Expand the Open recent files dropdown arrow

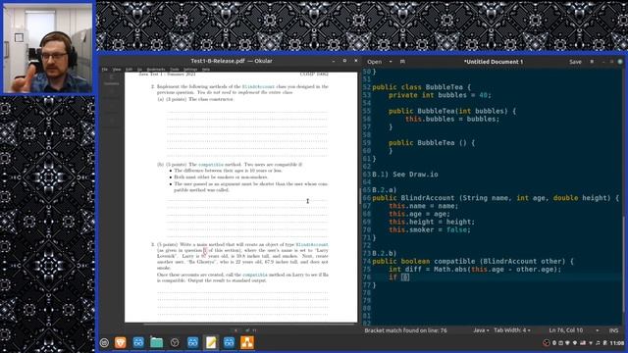[x=391, y=62]
